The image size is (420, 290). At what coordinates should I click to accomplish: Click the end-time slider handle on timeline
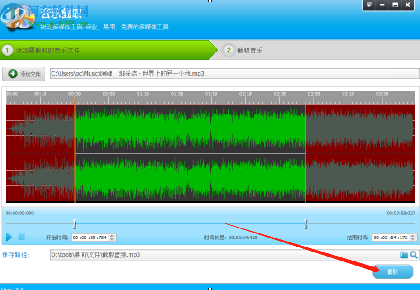click(x=306, y=223)
